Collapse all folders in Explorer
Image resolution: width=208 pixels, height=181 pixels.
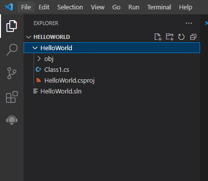(x=193, y=37)
